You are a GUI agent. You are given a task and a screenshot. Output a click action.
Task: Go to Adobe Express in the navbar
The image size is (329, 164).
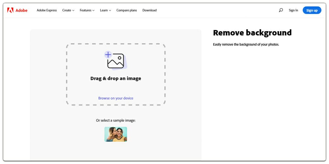point(47,10)
